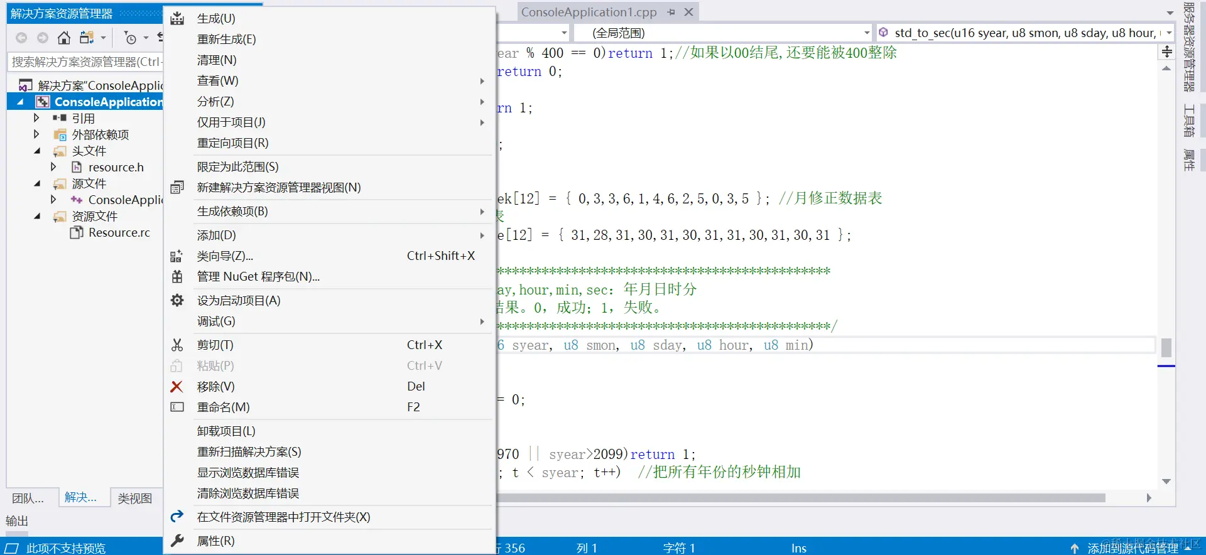This screenshot has height=555, width=1206.
Task: Click the Build (生成) icon in the context menu
Action: coord(177,19)
